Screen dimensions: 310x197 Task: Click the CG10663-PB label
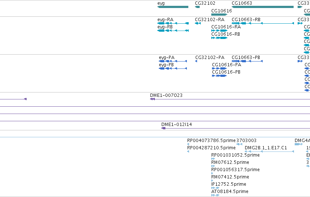pyautogui.click(x=246, y=58)
